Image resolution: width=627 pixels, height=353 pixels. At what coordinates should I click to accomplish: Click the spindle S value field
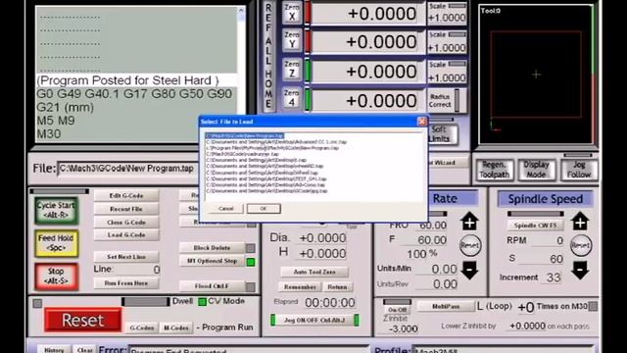pyautogui.click(x=541, y=259)
